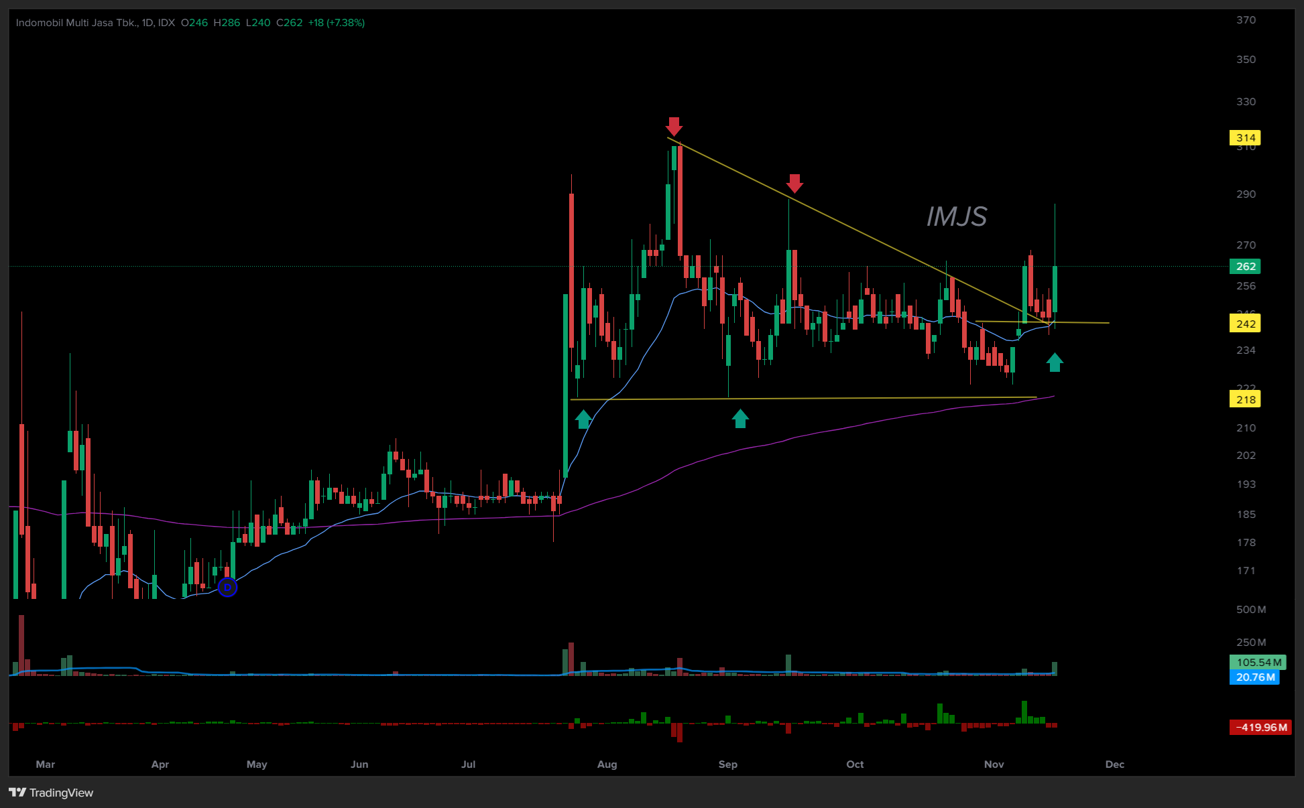
Task: Select the red arrow above August peak
Action: (x=674, y=126)
